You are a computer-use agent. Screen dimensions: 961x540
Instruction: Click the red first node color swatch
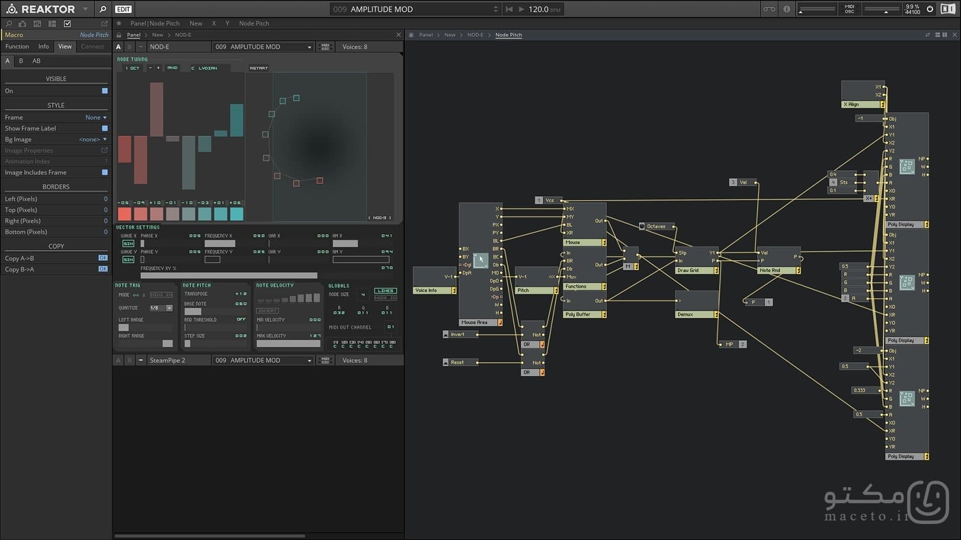[x=125, y=214]
